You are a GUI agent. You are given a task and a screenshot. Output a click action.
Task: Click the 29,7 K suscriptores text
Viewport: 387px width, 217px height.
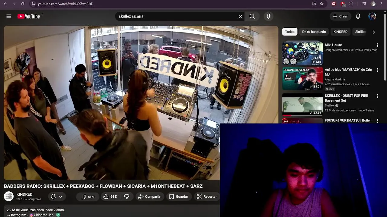coord(29,199)
